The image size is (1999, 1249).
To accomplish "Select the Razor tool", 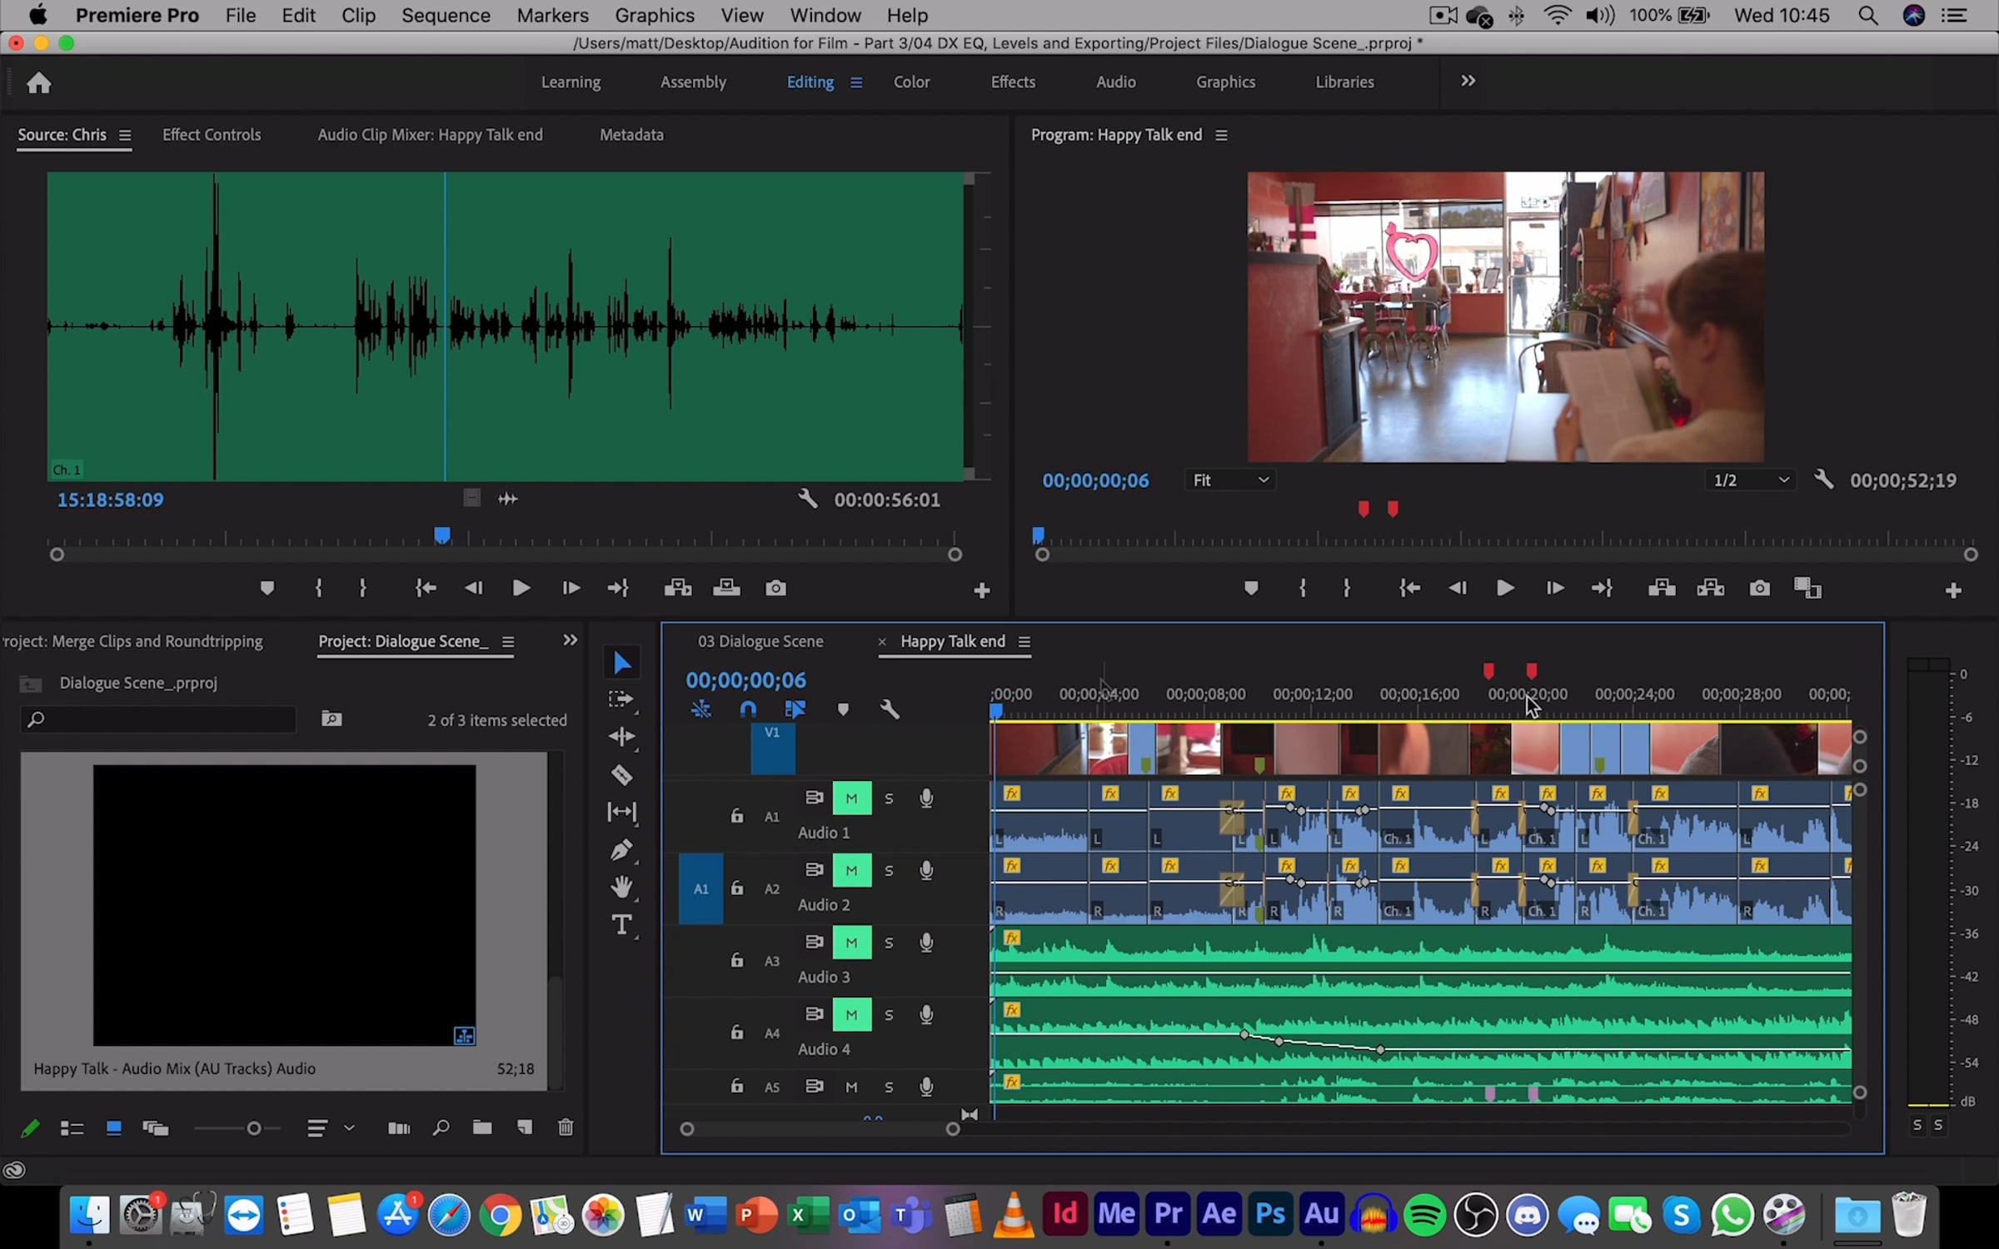I will (x=621, y=774).
